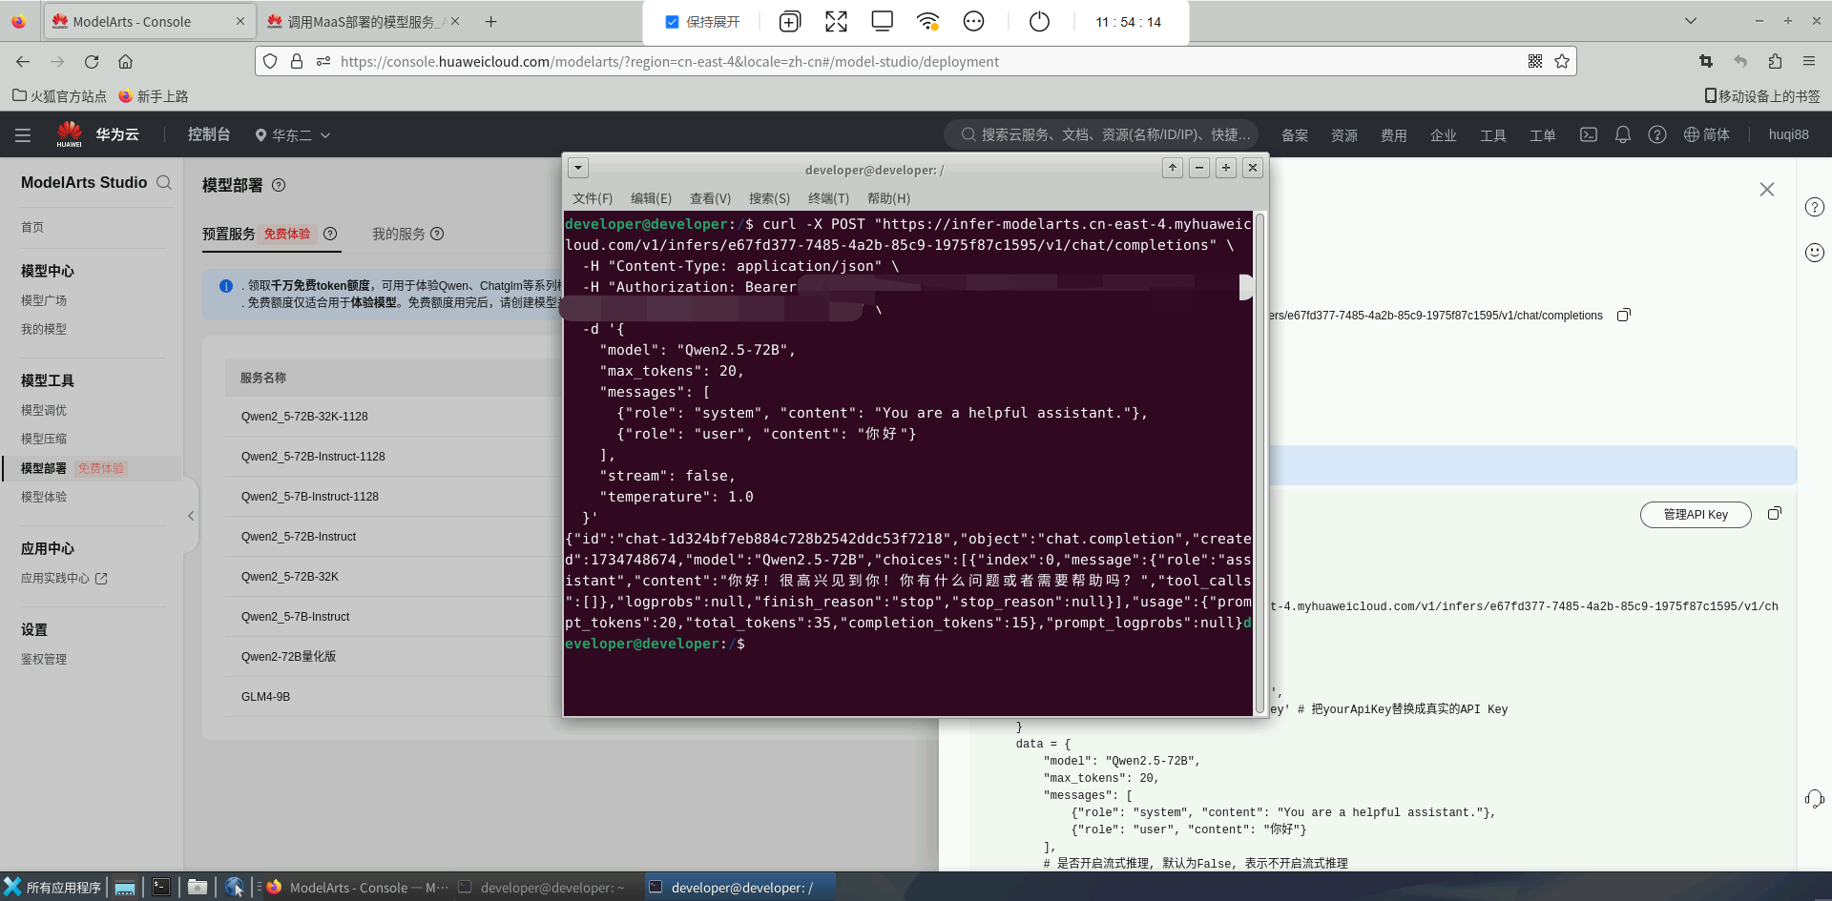The height and width of the screenshot is (901, 1832).
Task: Open the 控制台 console link
Action: point(209,134)
